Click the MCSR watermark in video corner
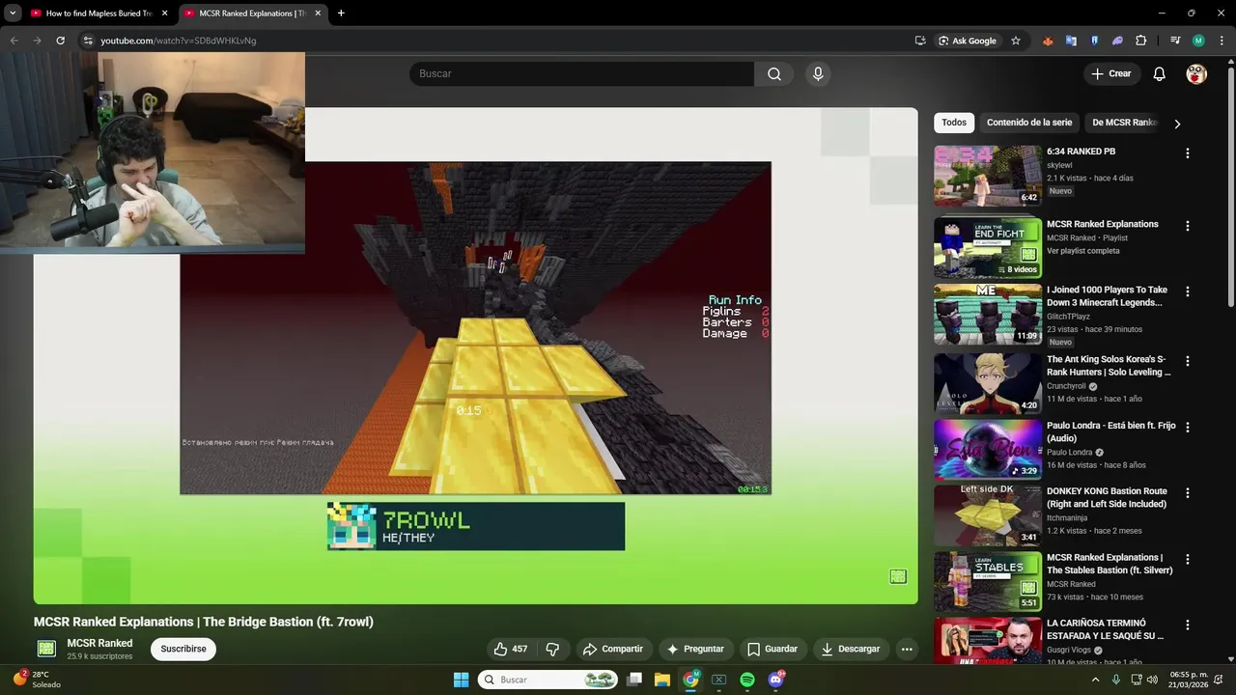 click(898, 576)
